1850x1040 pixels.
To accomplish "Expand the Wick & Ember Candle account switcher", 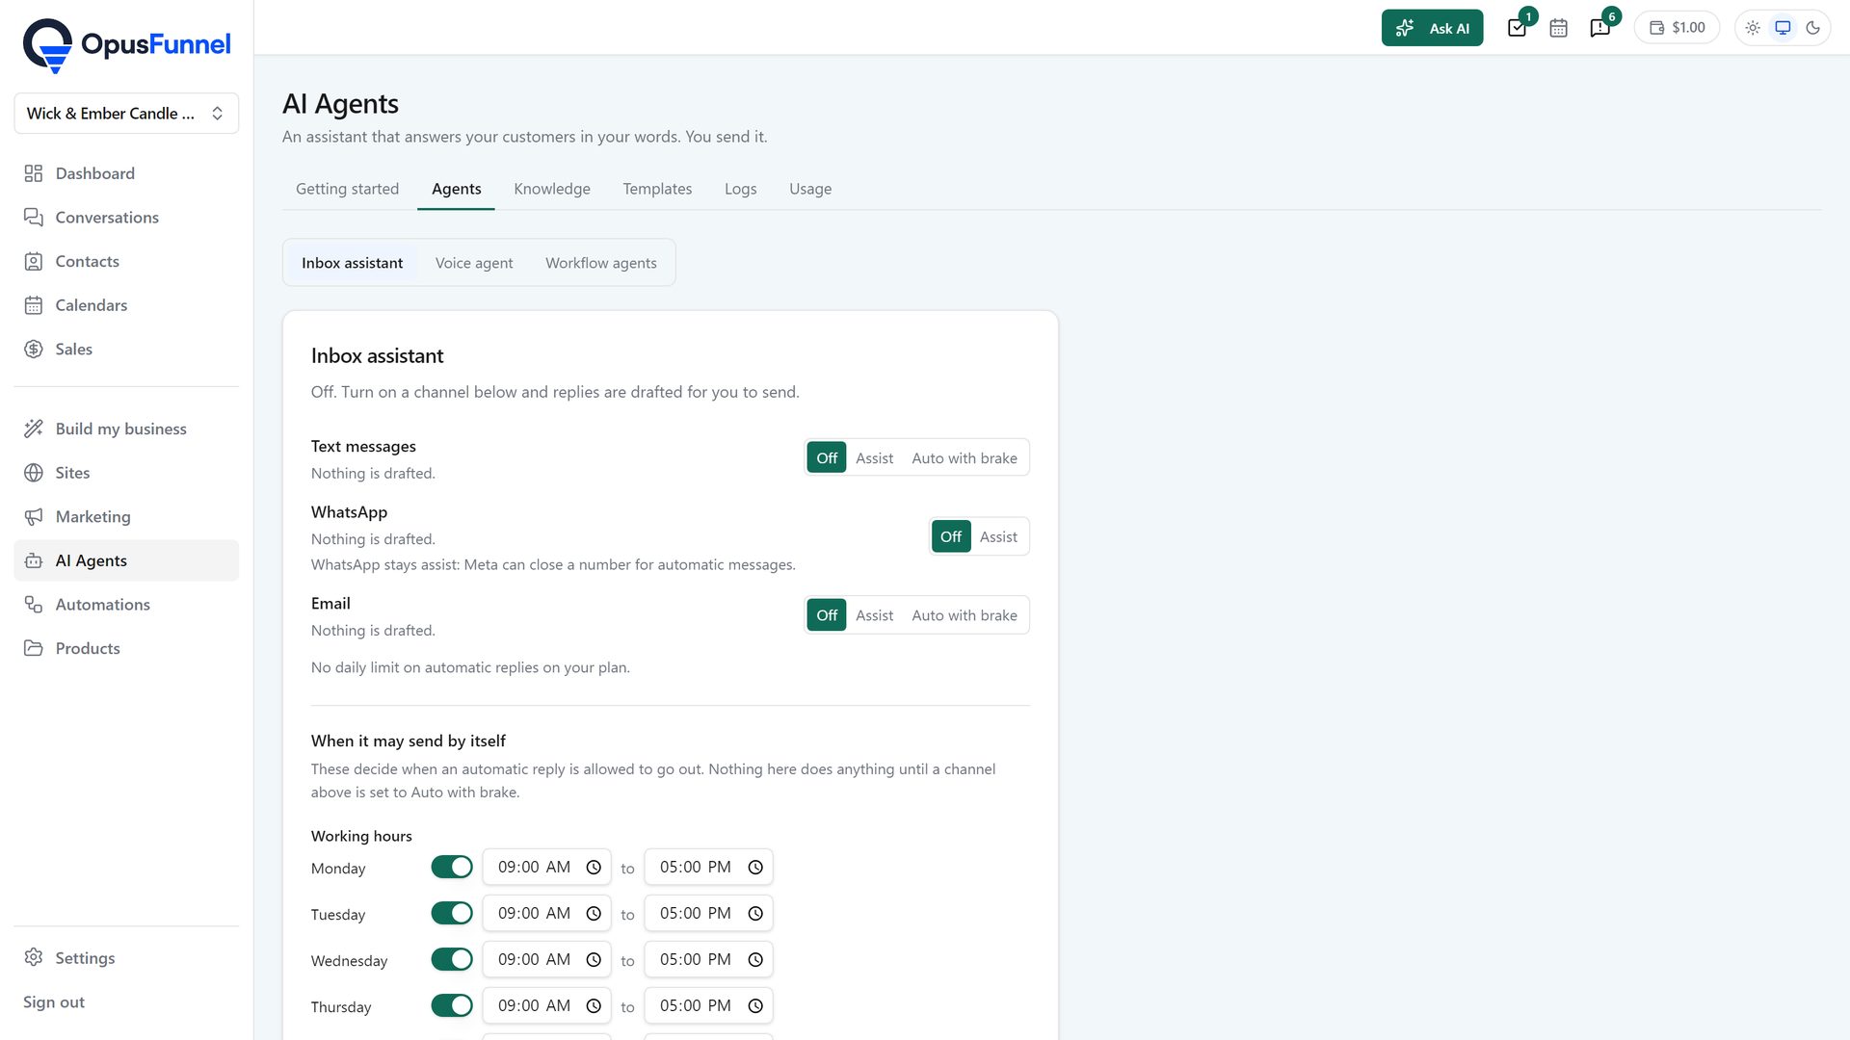I will tap(126, 114).
